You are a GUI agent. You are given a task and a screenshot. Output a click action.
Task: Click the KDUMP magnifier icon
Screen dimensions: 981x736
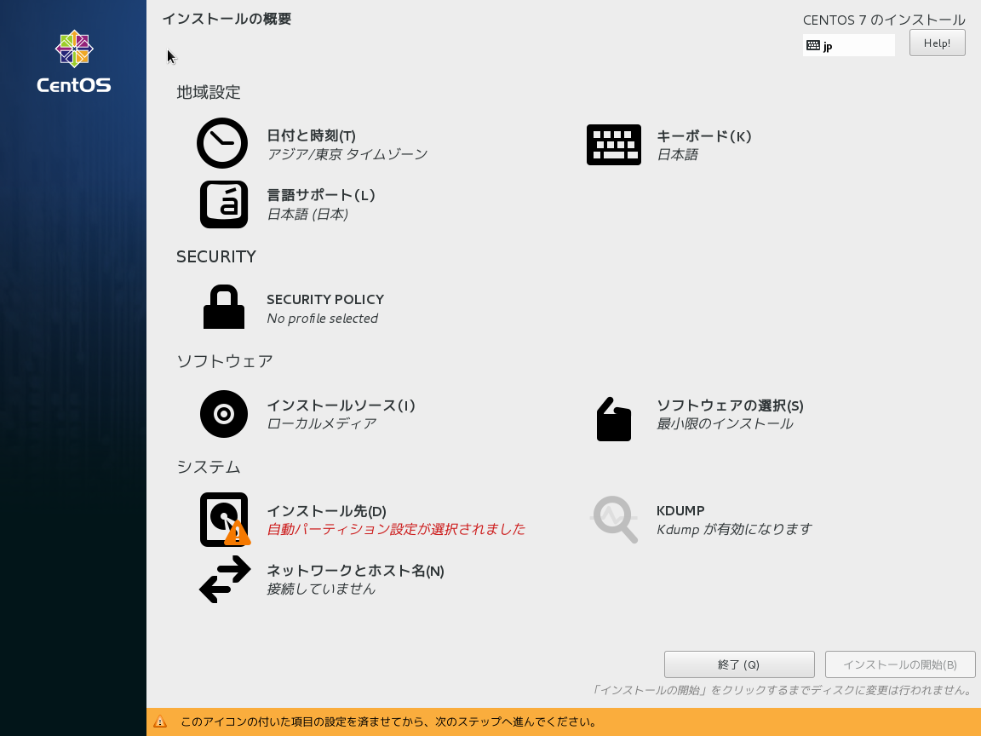(614, 520)
